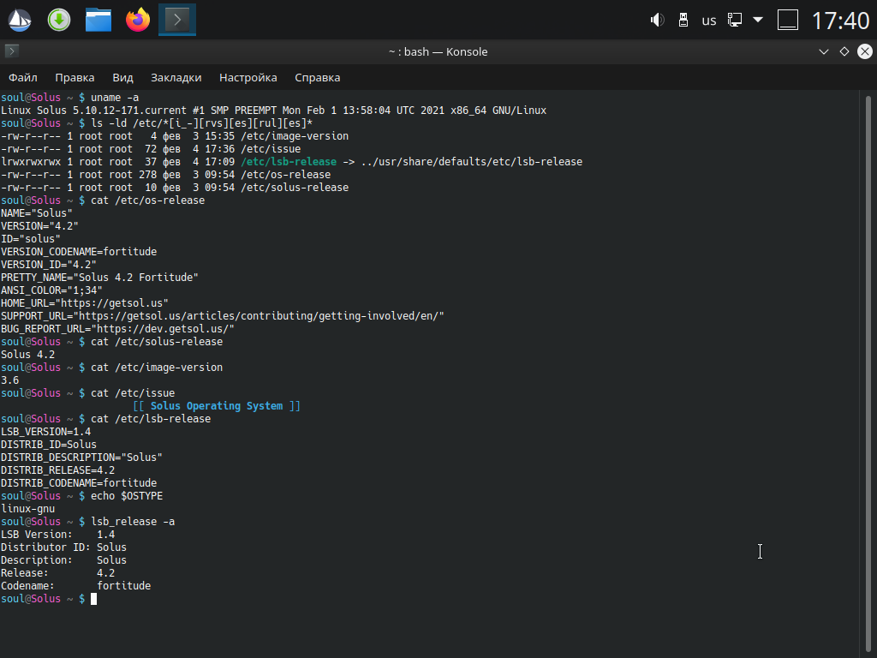Click the ANSI_COLOR="1;34" line
This screenshot has width=877, height=658.
[x=51, y=290]
